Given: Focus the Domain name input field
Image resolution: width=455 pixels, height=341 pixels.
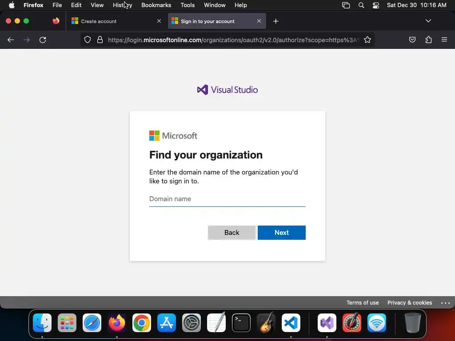Looking at the screenshot, I should (227, 199).
